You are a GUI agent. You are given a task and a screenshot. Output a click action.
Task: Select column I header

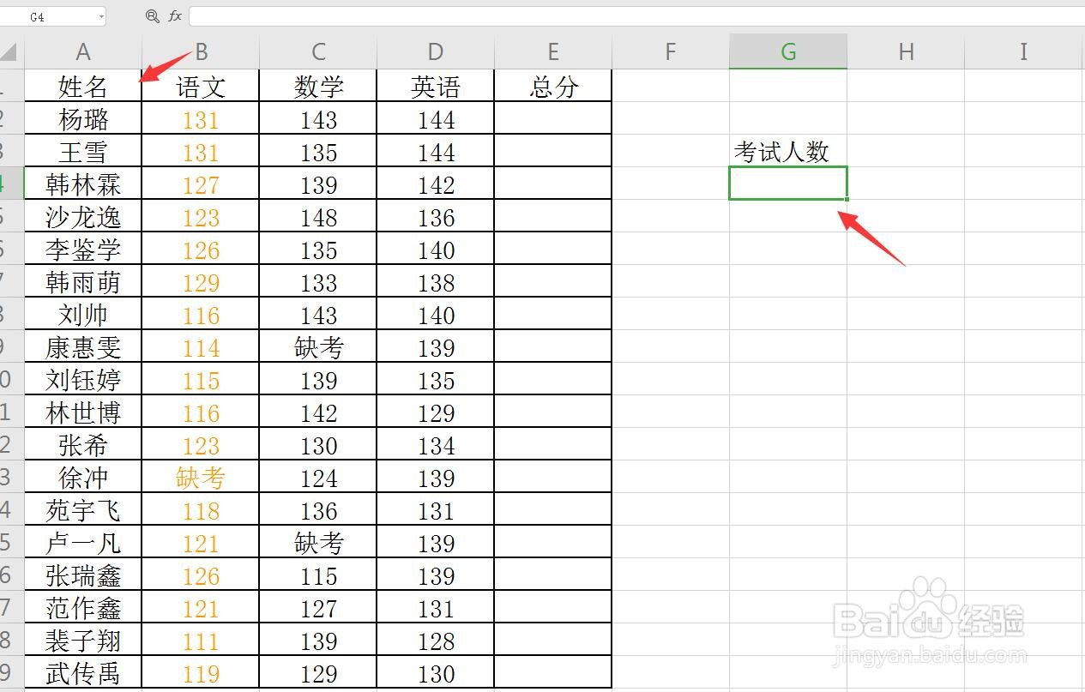click(1024, 52)
